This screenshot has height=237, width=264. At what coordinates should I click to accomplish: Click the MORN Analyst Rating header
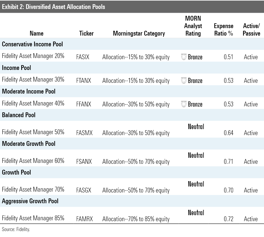[x=193, y=26]
